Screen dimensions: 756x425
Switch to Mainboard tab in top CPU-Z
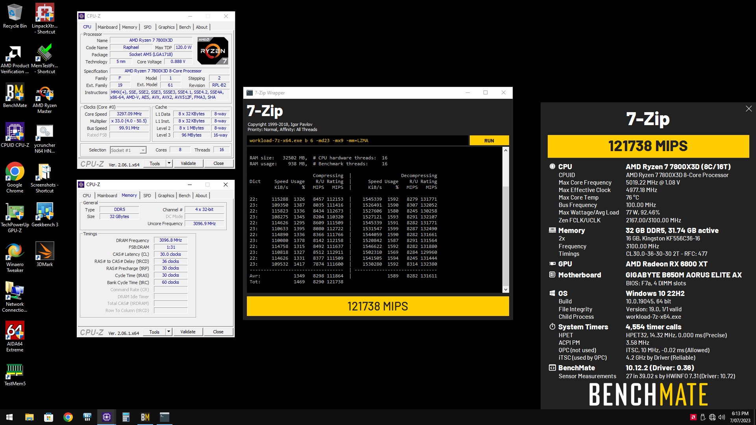click(107, 27)
